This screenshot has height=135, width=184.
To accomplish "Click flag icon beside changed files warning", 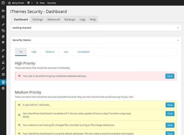I will pos(19,125).
